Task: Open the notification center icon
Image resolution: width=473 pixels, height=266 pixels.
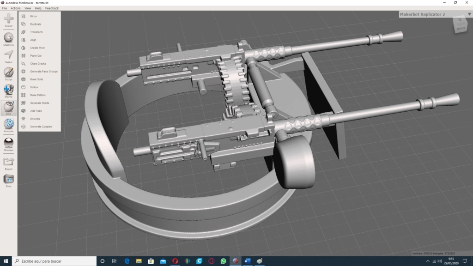Action: [465, 261]
